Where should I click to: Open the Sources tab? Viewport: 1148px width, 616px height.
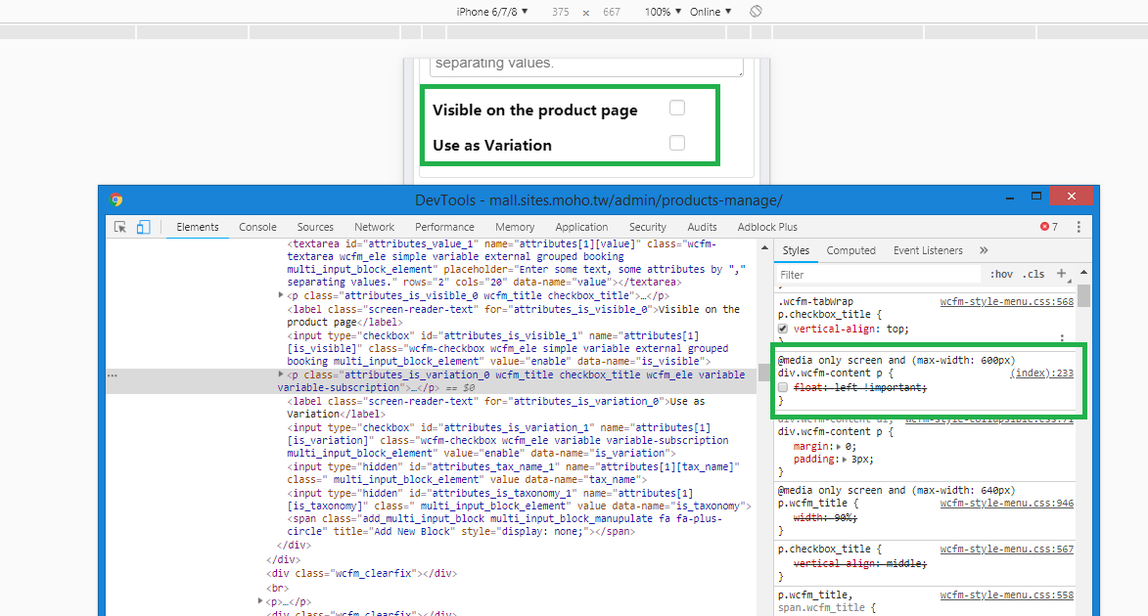(x=315, y=227)
